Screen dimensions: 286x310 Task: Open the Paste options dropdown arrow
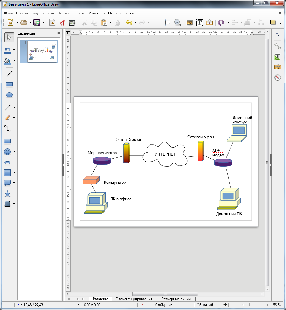(x=110, y=23)
